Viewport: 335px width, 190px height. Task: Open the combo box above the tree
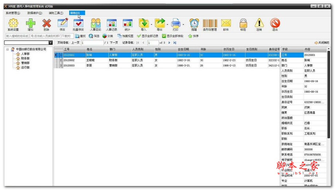[50, 43]
